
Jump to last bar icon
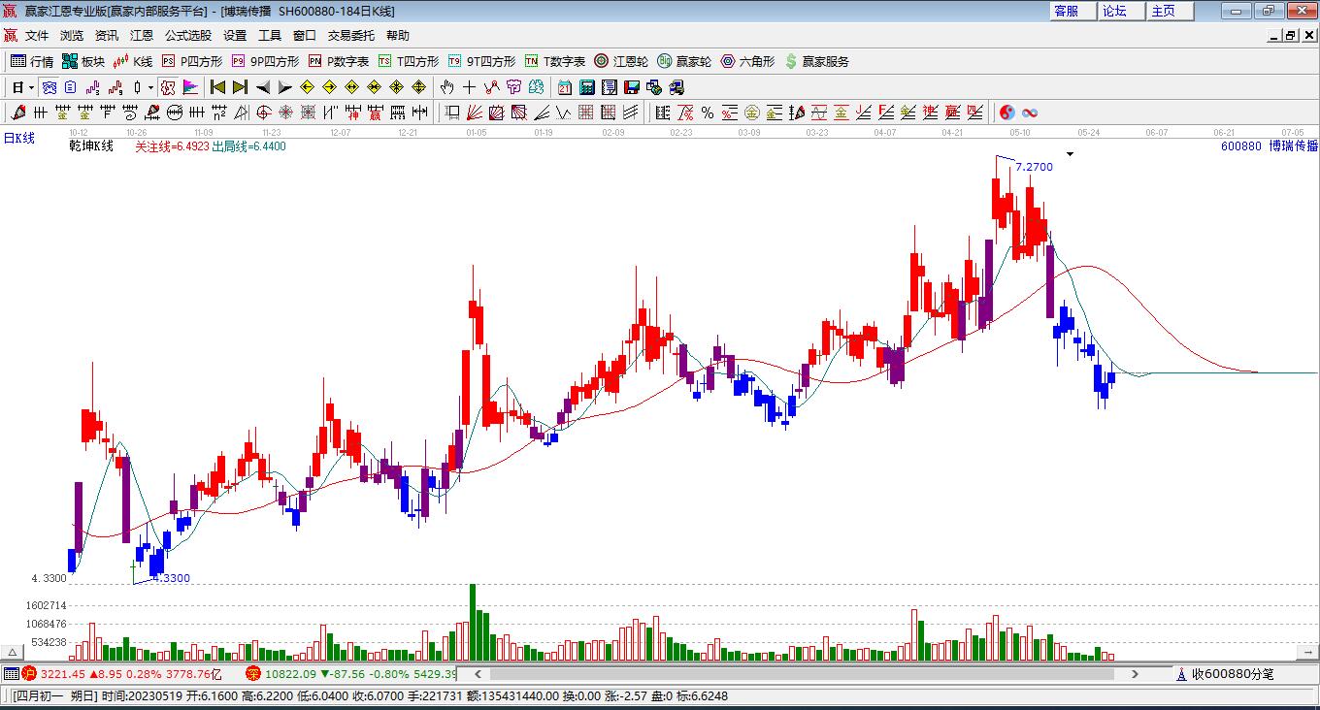coord(241,87)
